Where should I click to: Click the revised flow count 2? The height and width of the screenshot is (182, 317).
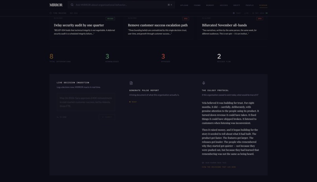pyautogui.click(x=219, y=56)
